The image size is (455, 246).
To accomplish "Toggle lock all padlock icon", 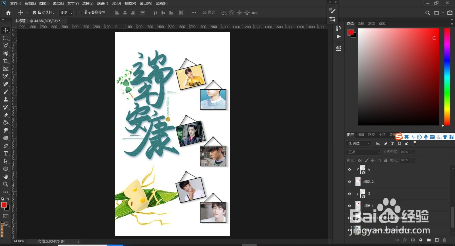I will (386, 160).
